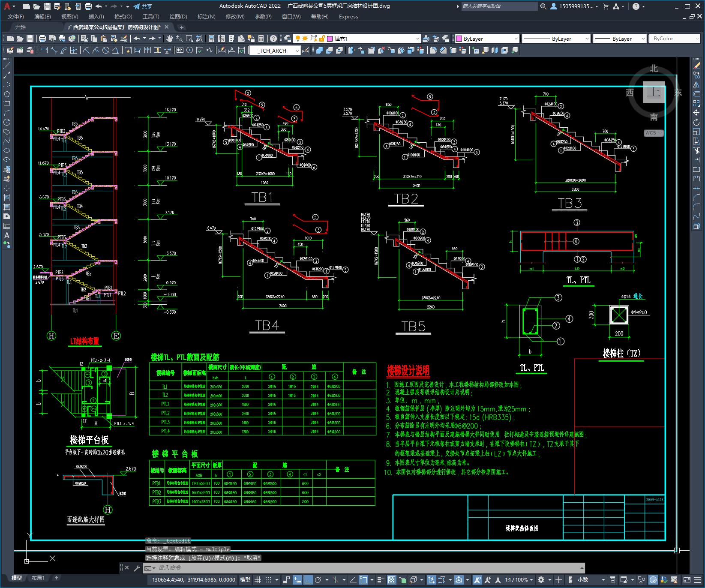The width and height of the screenshot is (705, 588).
Task: Open the 绘图(D) menu
Action: pos(178,17)
